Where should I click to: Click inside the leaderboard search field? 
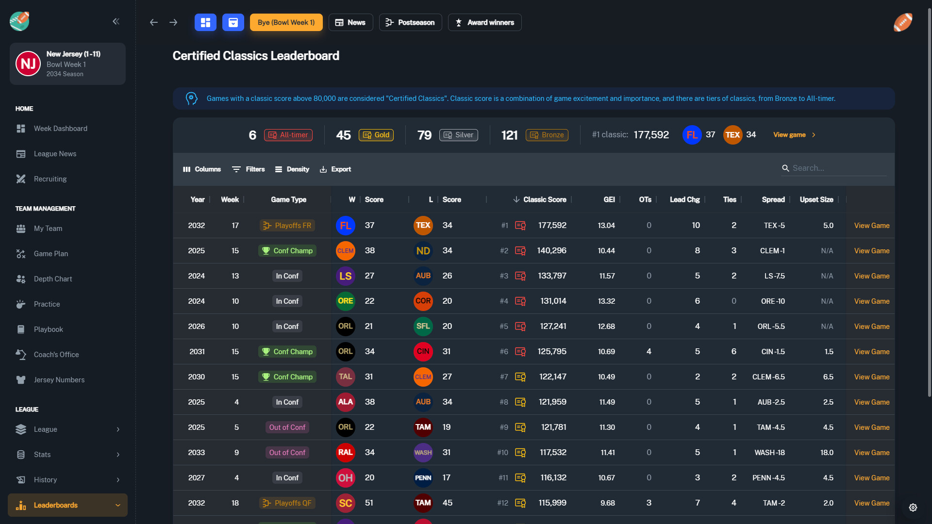pyautogui.click(x=839, y=168)
